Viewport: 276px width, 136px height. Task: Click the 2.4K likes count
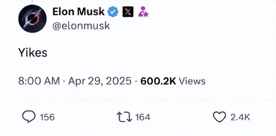240,117
